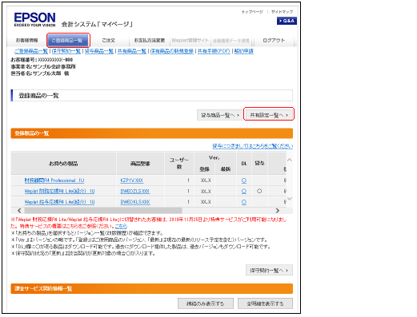Click 登録製品の一覧 orange section heading
The width and height of the screenshot is (417, 317).
point(151,133)
